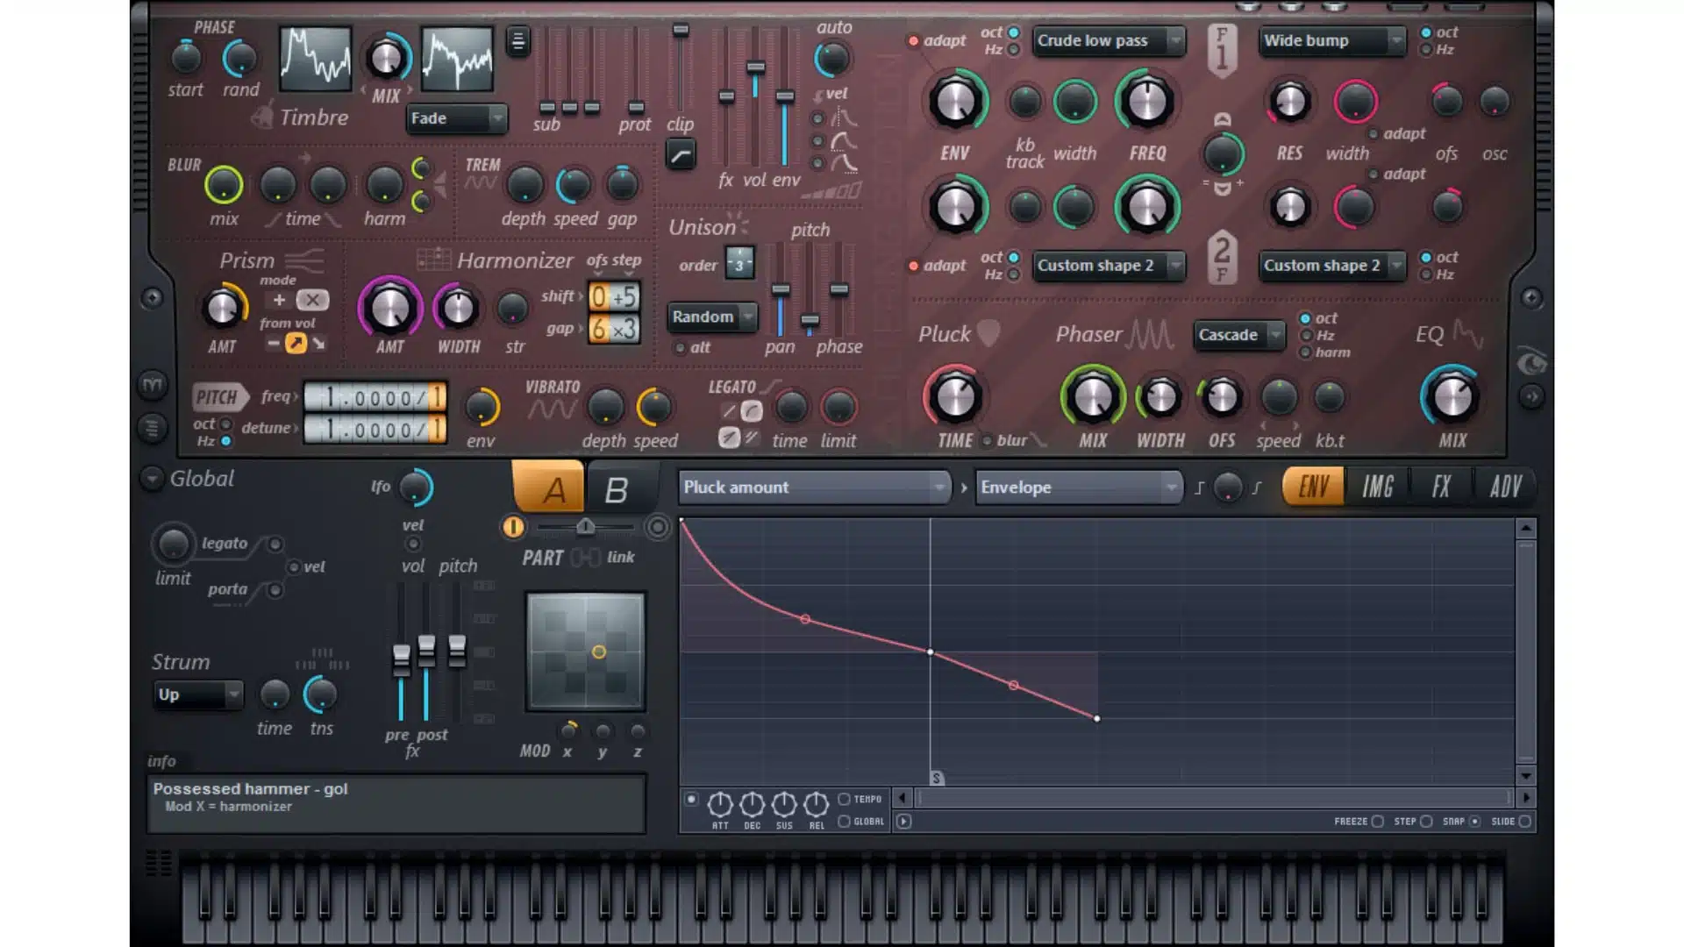Toggle the SNAP option
This screenshot has width=1684, height=947.
point(1475,822)
